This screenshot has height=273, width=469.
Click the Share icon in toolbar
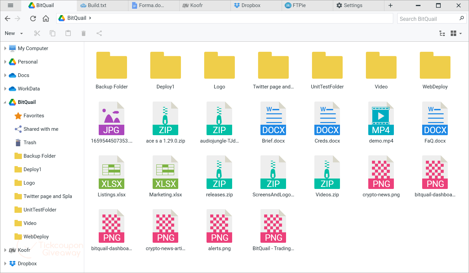[99, 33]
